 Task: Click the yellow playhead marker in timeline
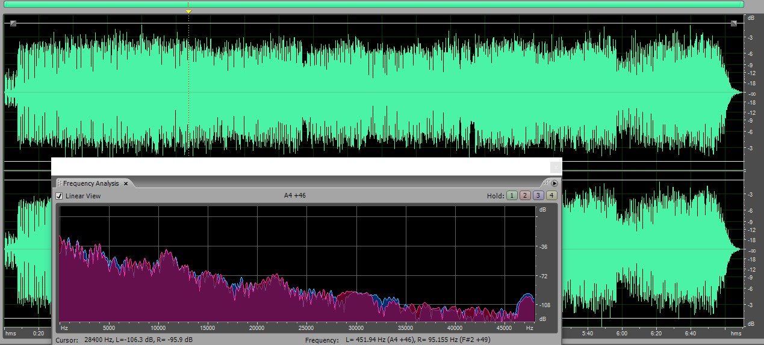pos(188,11)
